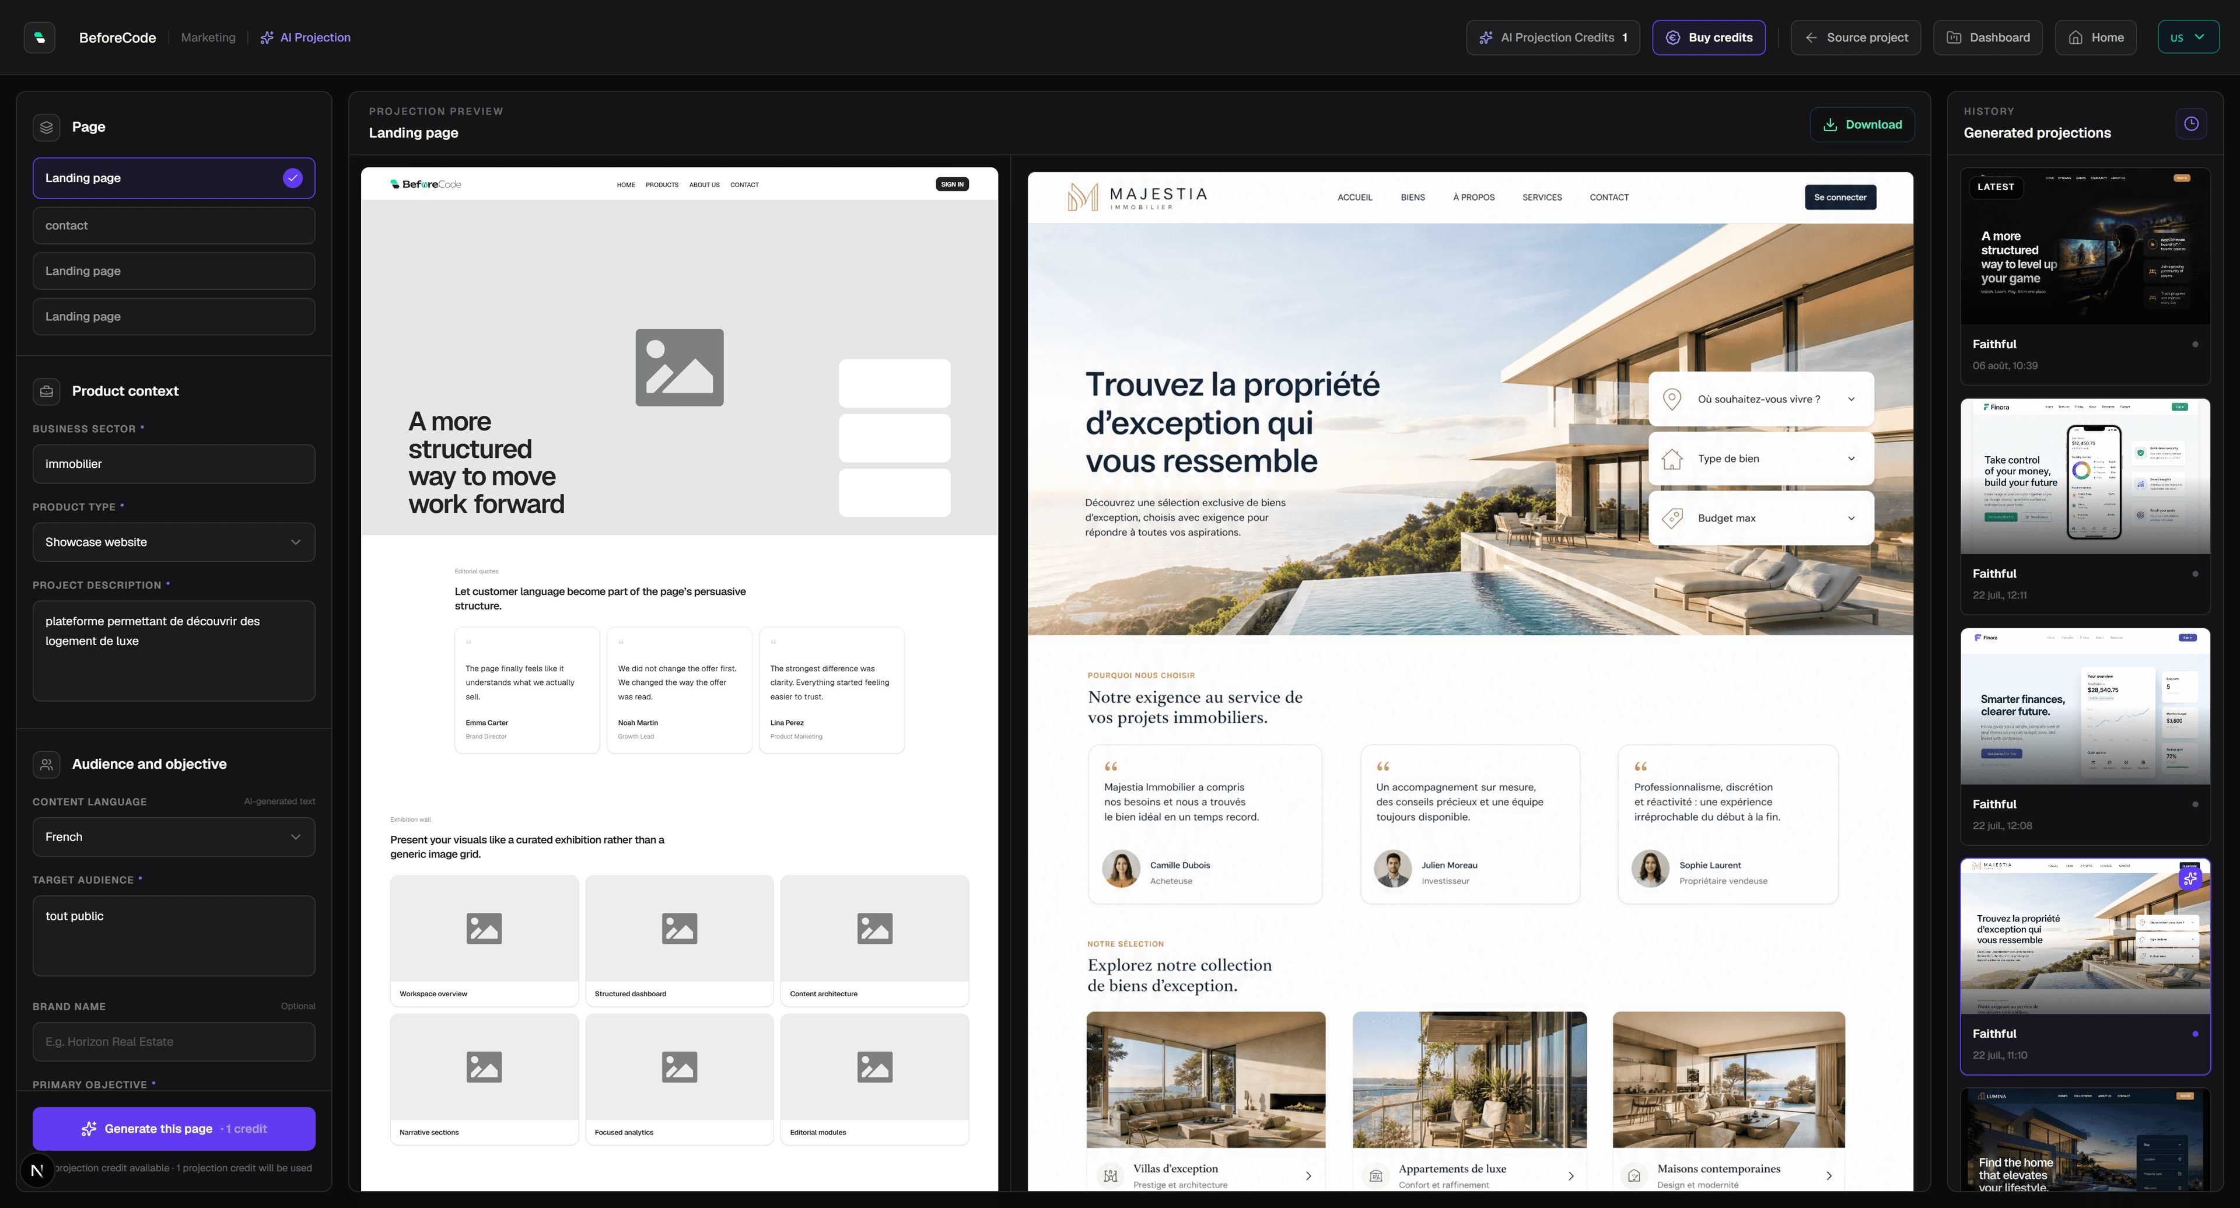Open the Product type dropdown

coord(174,542)
